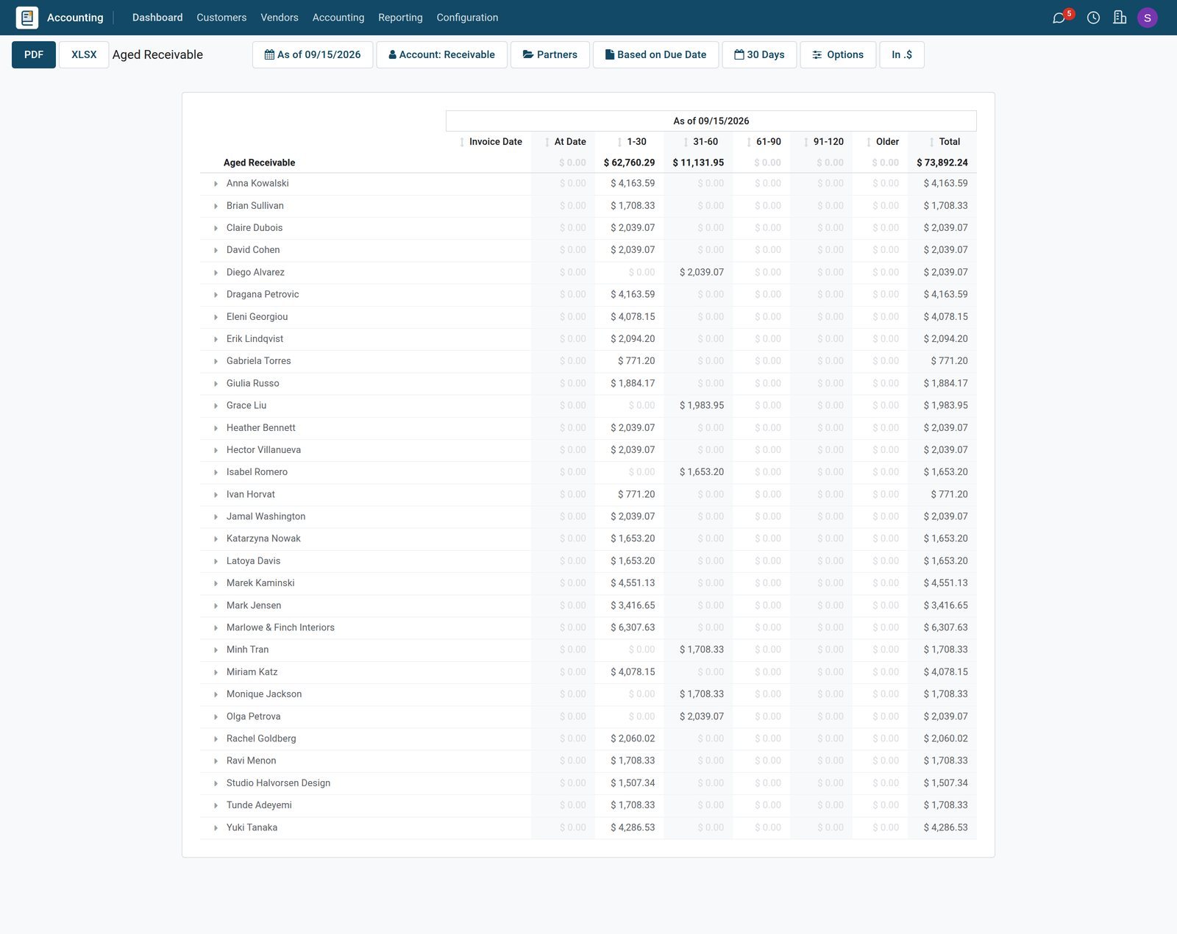Export the report as XLSX
The width and height of the screenshot is (1177, 934).
coord(84,54)
